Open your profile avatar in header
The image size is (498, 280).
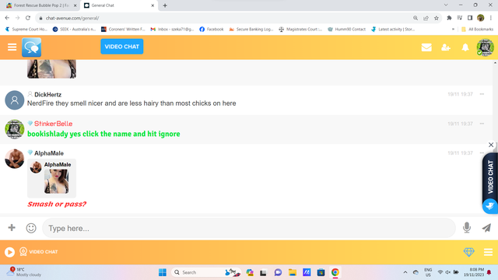click(x=485, y=47)
